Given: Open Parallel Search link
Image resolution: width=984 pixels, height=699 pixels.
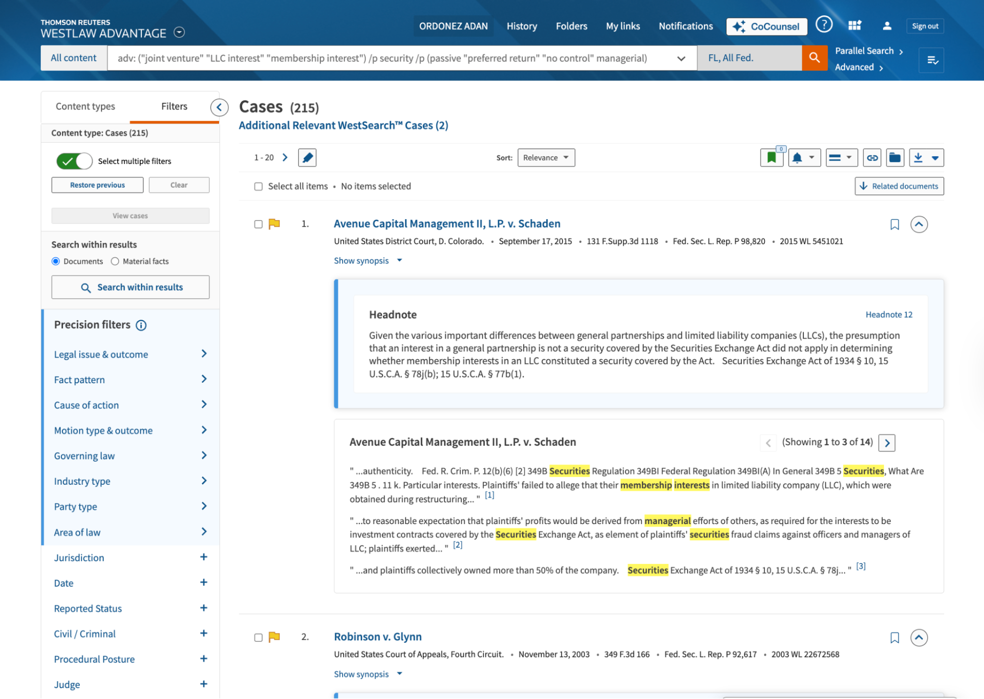Looking at the screenshot, I should 869,51.
